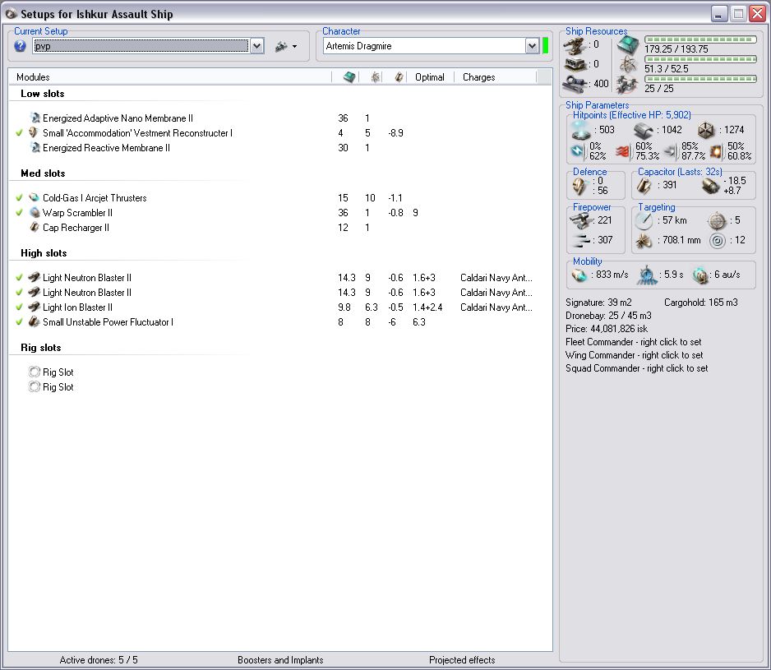The height and width of the screenshot is (670, 771).
Task: Click the warp speed icon showing 6 au/s
Action: pos(699,275)
